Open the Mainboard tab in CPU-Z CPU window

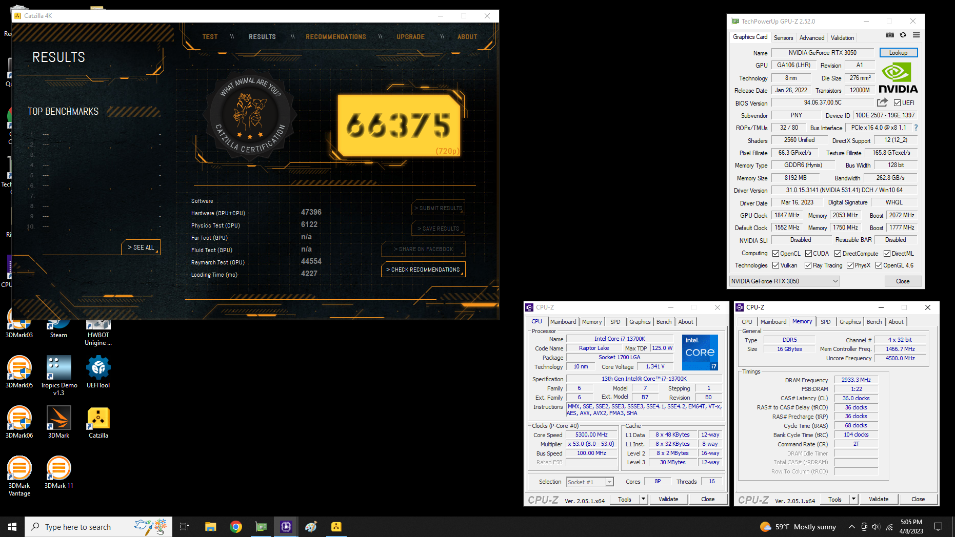pyautogui.click(x=563, y=322)
